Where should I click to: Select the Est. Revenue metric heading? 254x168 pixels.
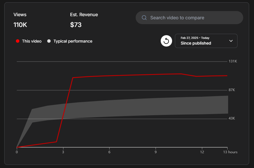coord(84,15)
